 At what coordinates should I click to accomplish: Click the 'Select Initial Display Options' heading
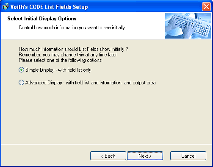pyautogui.click(x=42, y=19)
